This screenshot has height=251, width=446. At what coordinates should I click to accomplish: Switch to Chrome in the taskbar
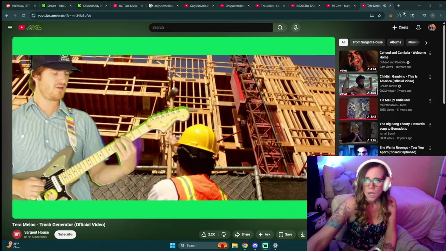tap(245, 245)
